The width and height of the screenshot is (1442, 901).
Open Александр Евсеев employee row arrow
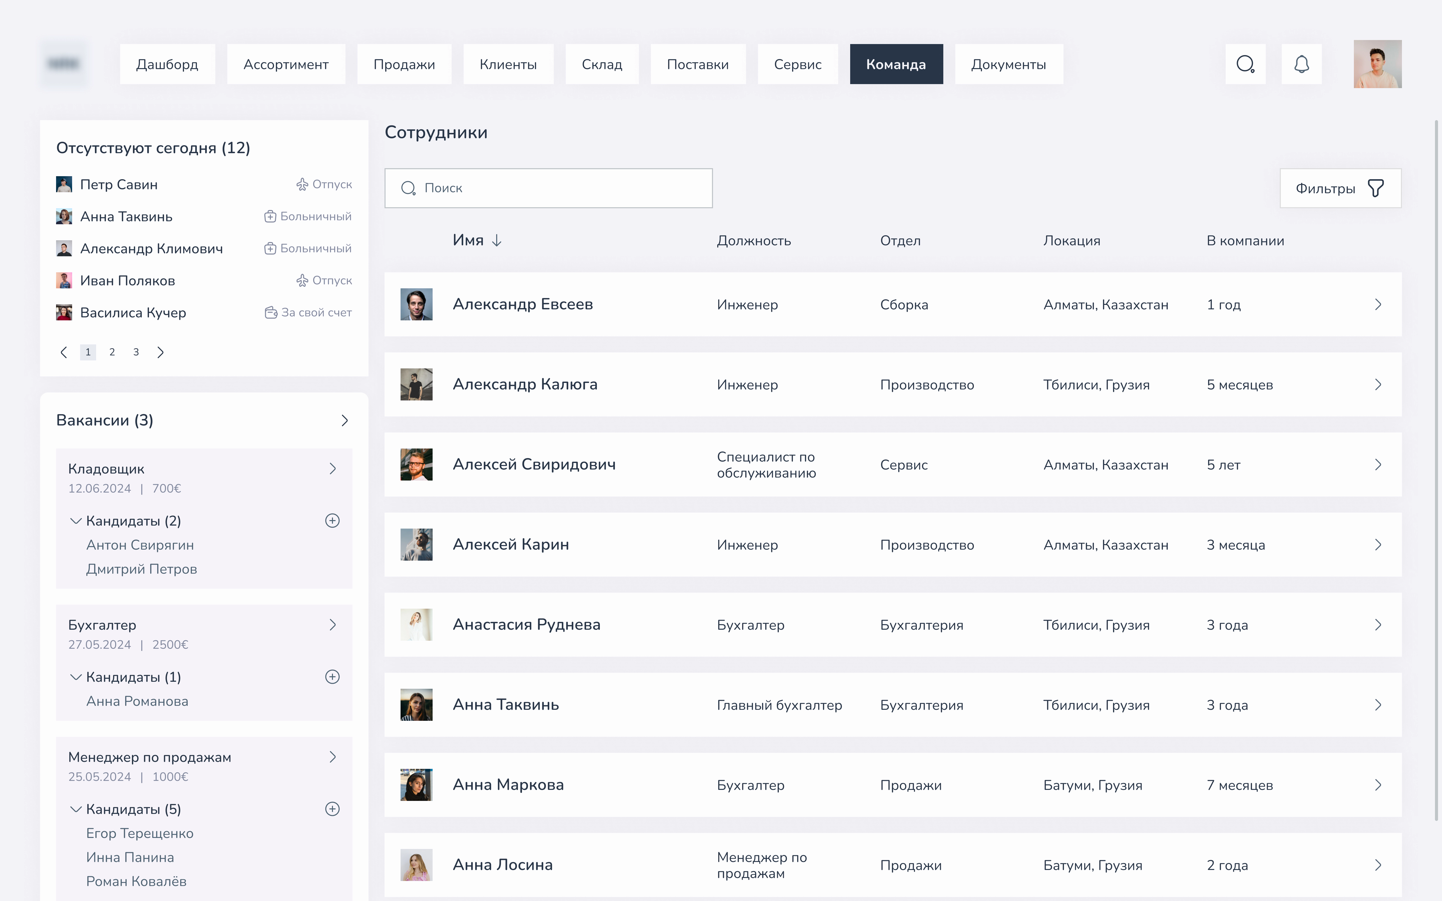coord(1378,305)
